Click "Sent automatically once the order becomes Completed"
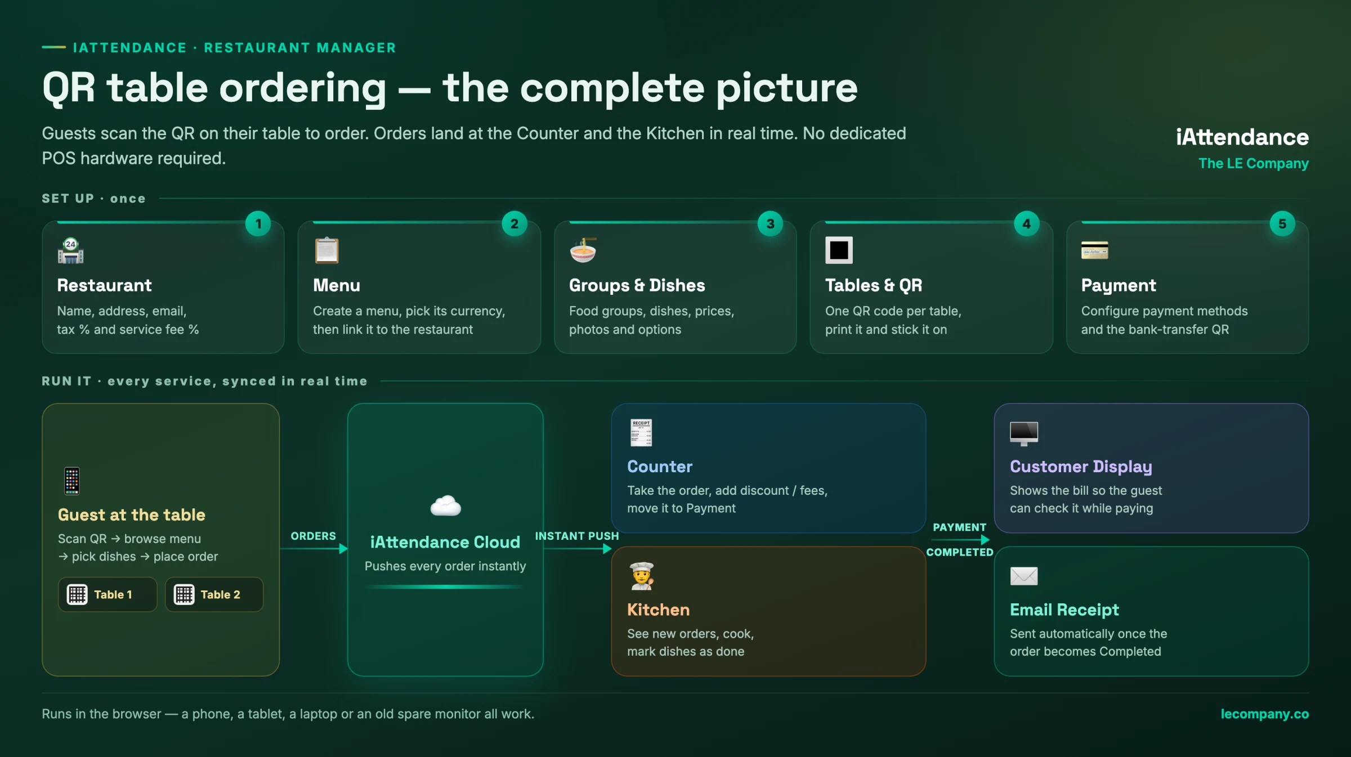Viewport: 1351px width, 757px height. tap(1088, 642)
